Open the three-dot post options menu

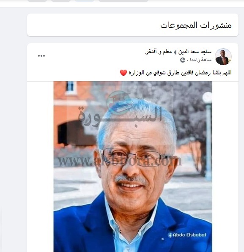coord(41,56)
